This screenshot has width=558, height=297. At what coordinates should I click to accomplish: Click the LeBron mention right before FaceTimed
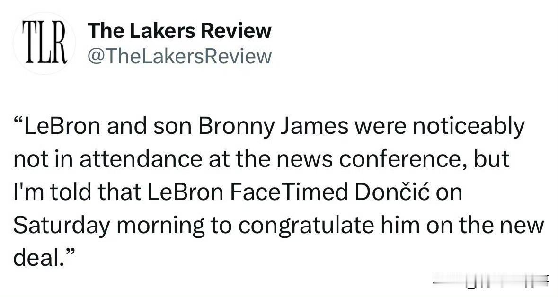(185, 192)
